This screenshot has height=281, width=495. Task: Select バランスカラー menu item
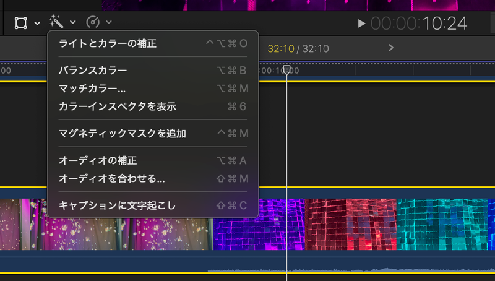coord(153,70)
